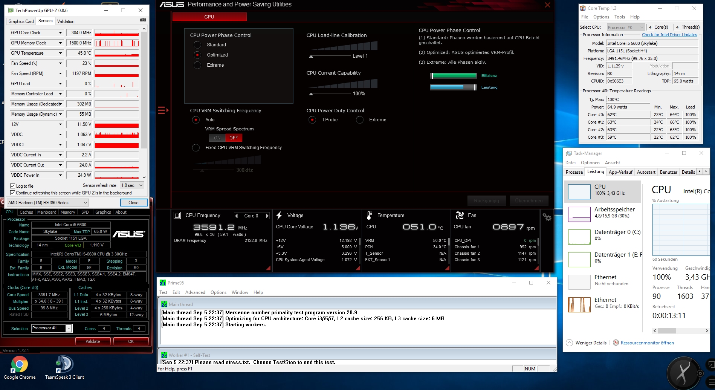Select Datenträger 0 (C:) graph thumbnail

579,237
